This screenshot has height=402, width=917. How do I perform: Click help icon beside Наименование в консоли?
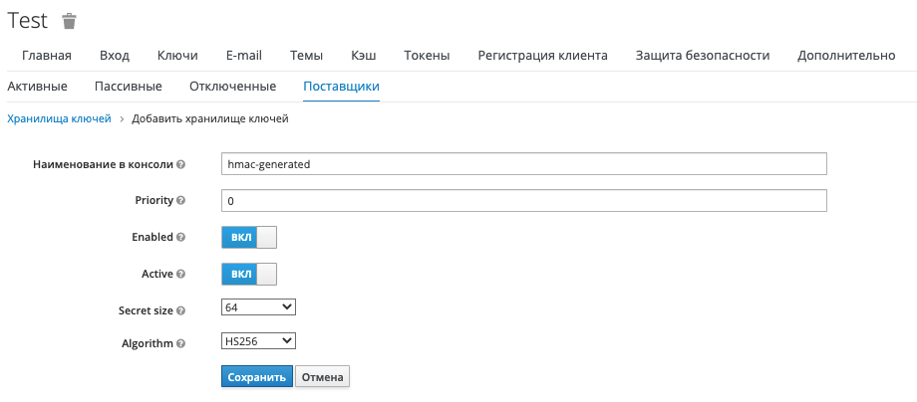point(181,164)
